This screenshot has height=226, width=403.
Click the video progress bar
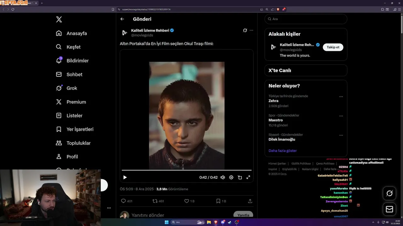tap(187, 170)
